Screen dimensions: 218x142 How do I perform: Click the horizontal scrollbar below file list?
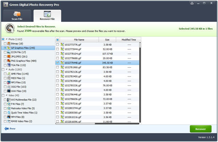[97, 124]
